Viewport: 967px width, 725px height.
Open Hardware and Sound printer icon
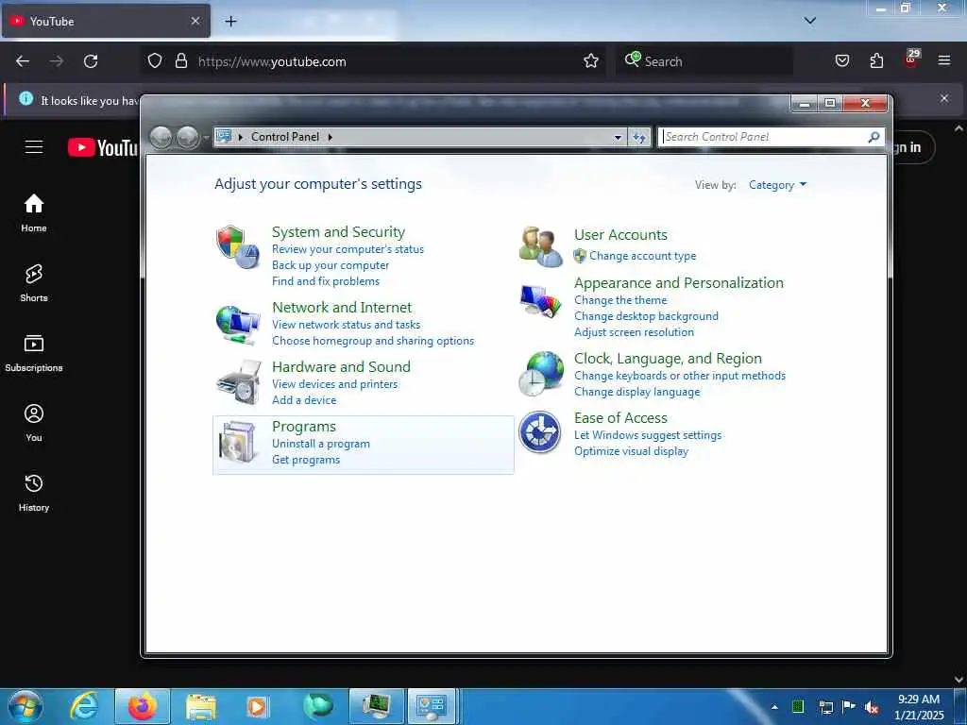tap(239, 382)
